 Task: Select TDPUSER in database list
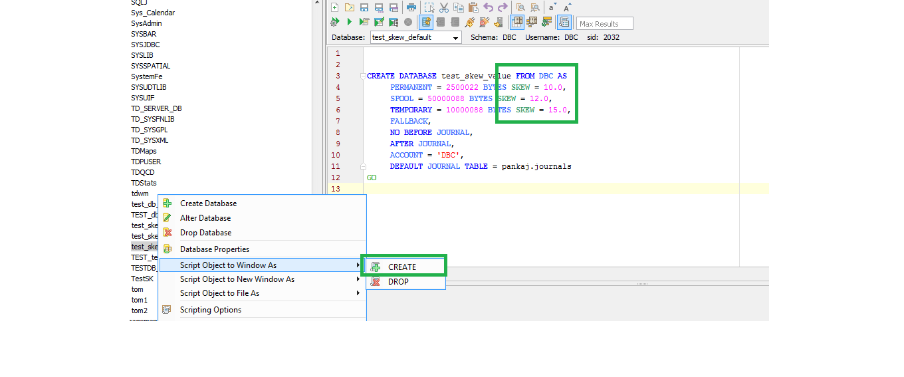(x=146, y=162)
